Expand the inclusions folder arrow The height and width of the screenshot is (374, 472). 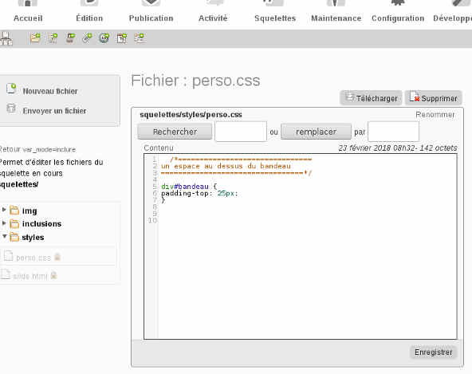click(4, 223)
